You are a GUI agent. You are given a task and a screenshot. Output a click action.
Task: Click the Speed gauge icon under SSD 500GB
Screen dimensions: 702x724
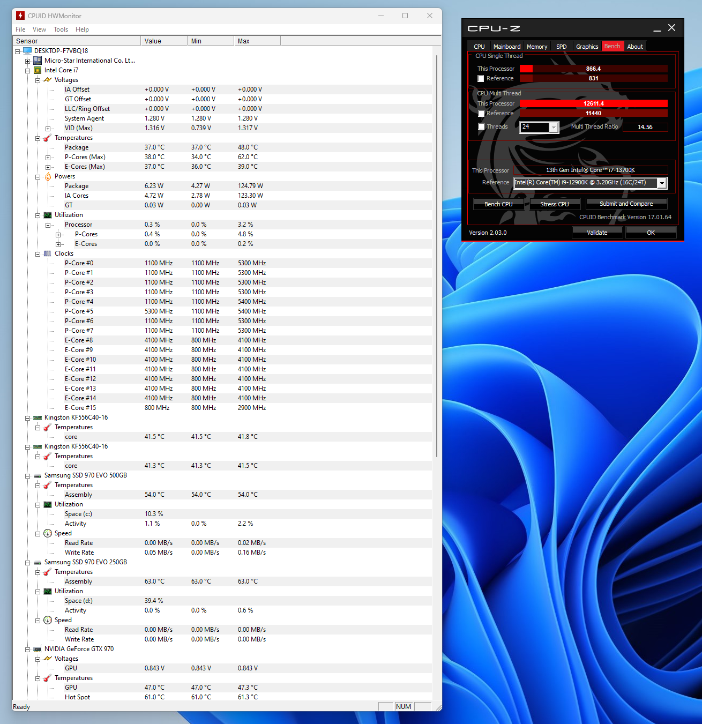pos(48,533)
